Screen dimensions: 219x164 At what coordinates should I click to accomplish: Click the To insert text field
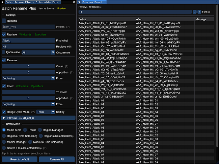click(28, 92)
